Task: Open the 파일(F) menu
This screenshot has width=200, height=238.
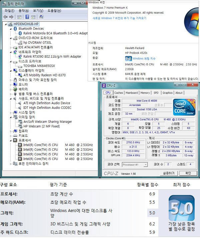Action: click(9, 10)
